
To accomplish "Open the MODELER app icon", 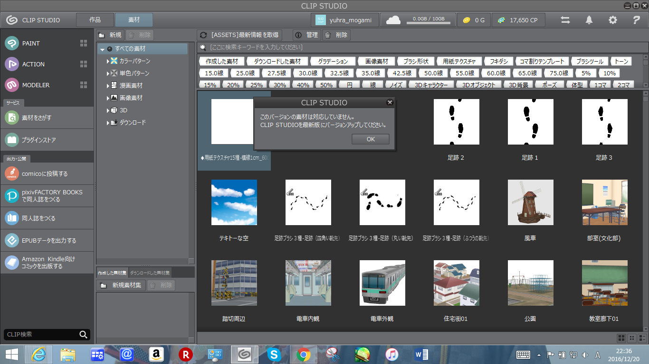I will [x=12, y=85].
